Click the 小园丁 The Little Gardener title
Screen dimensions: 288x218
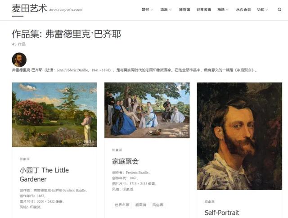44,175
